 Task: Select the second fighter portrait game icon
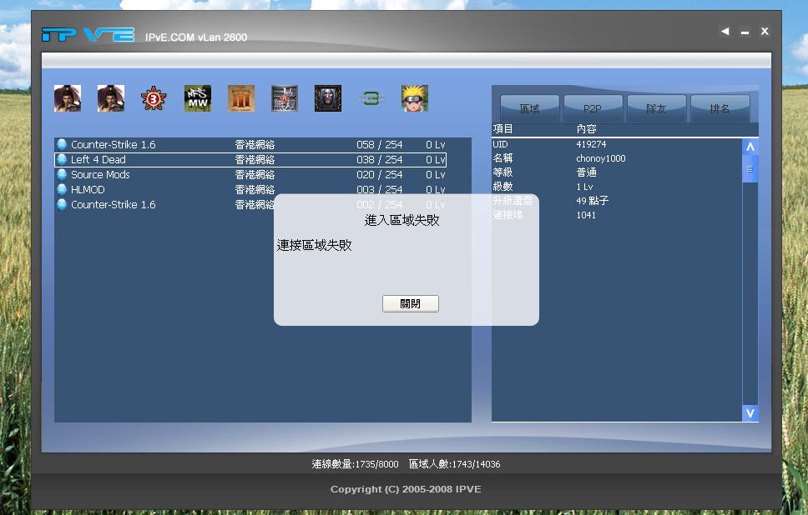[111, 98]
